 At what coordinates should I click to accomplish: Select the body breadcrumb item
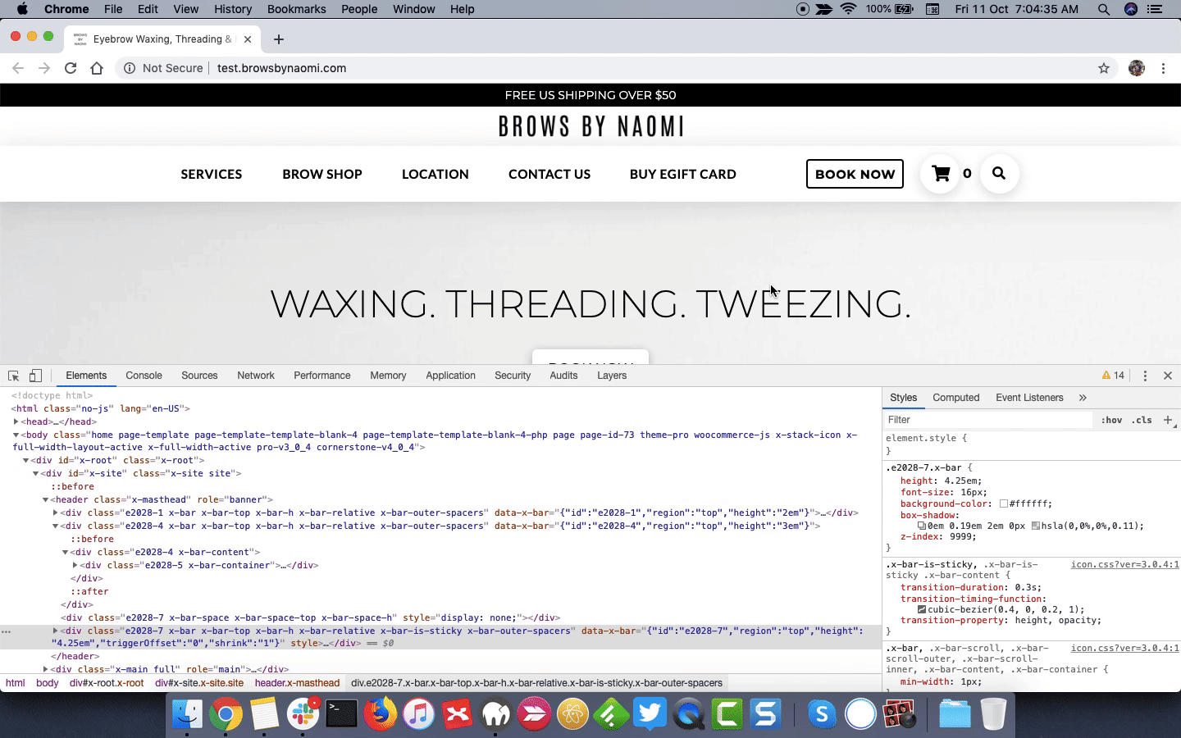tap(48, 683)
